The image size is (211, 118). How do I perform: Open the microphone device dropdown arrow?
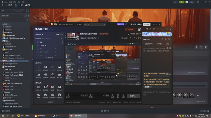click(70, 95)
